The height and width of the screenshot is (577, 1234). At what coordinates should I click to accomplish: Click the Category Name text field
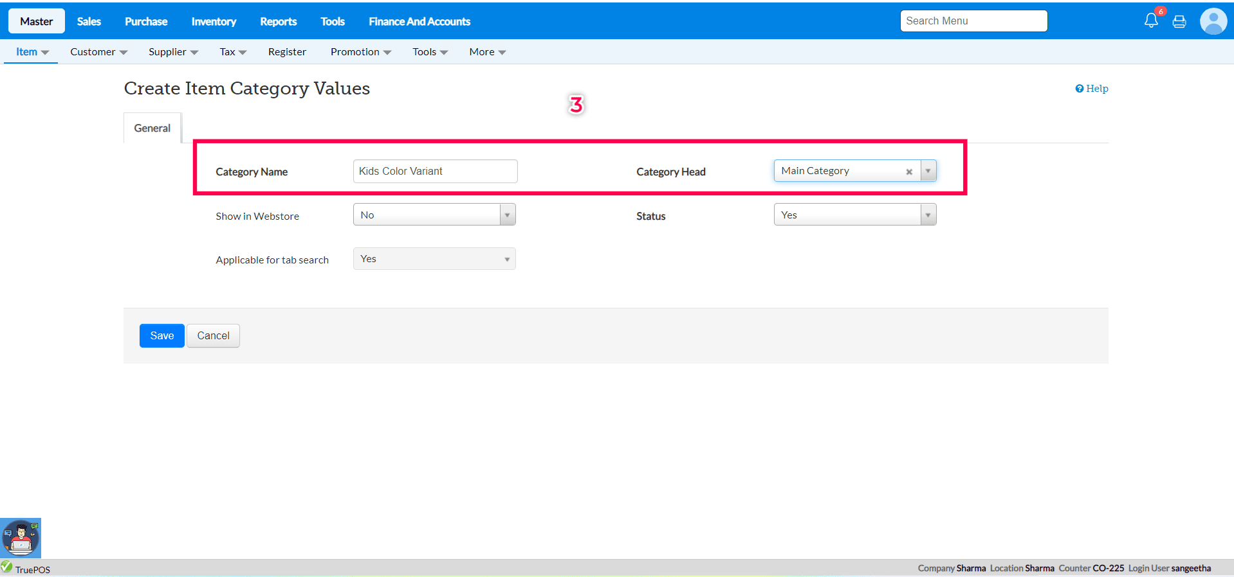coord(435,172)
